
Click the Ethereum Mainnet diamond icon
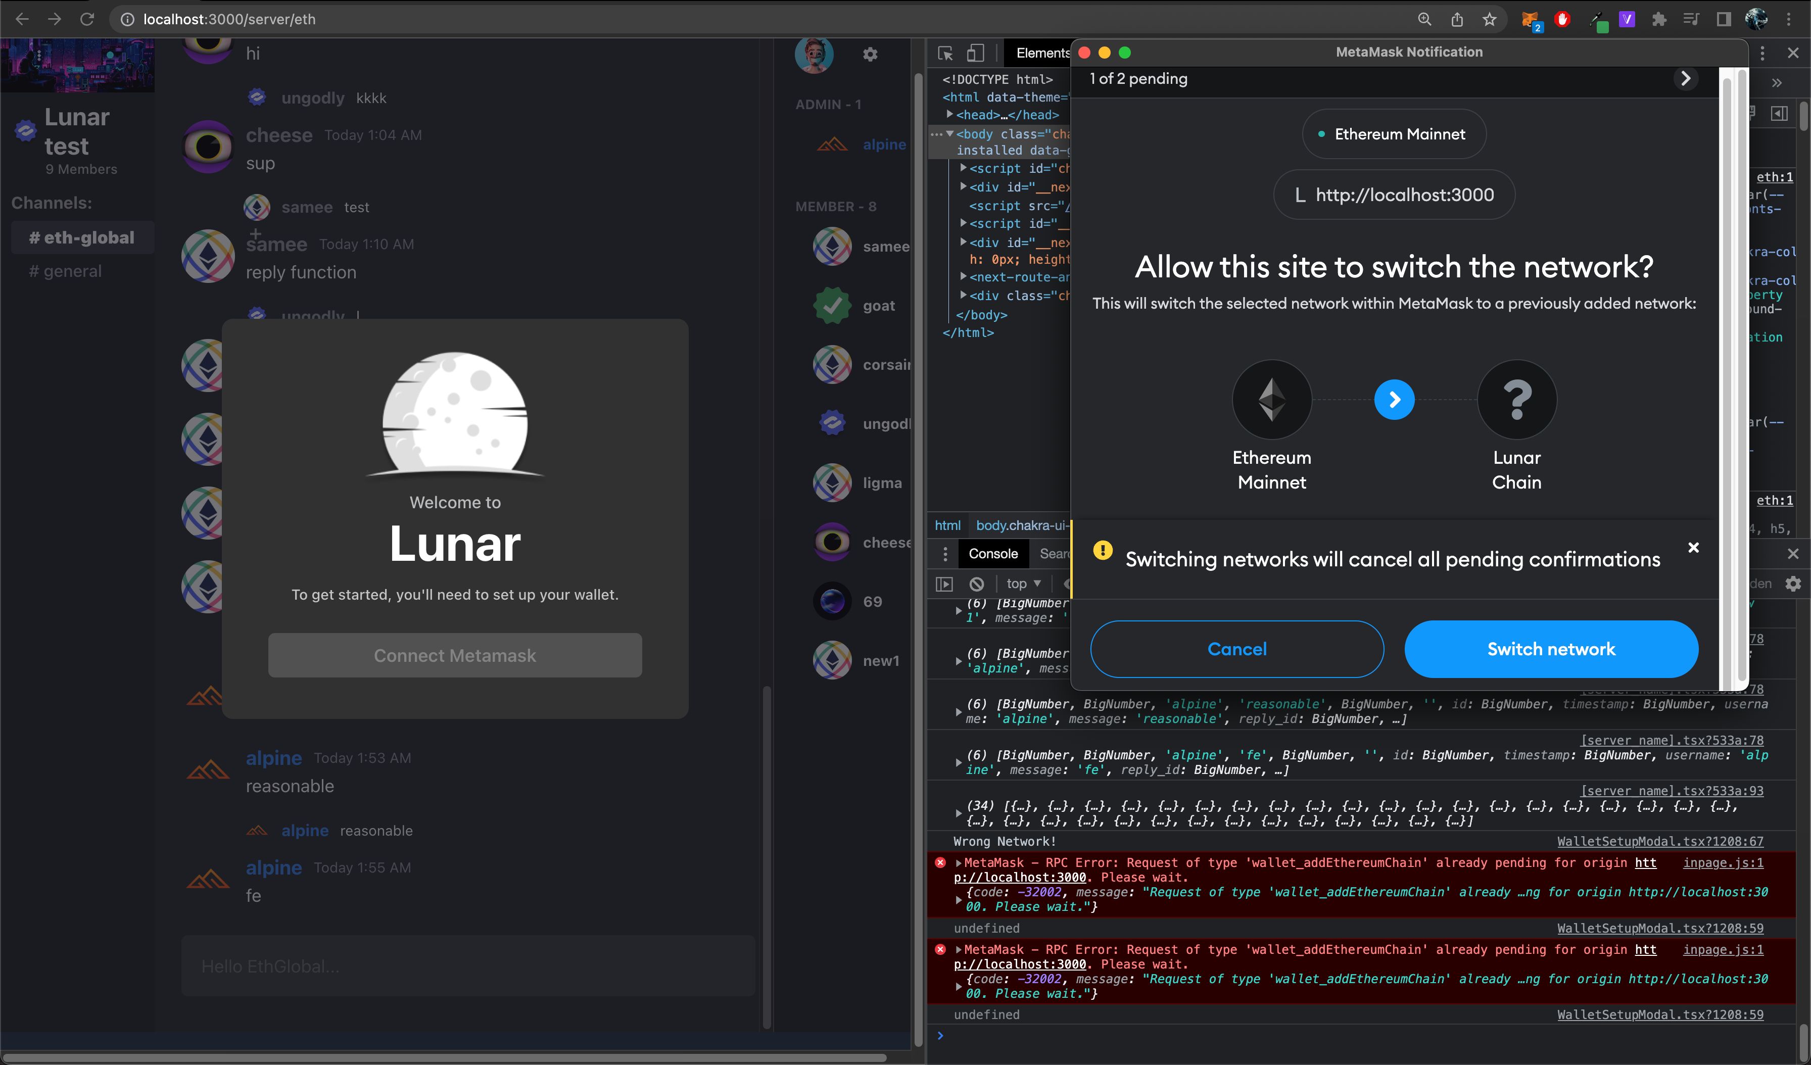tap(1272, 400)
